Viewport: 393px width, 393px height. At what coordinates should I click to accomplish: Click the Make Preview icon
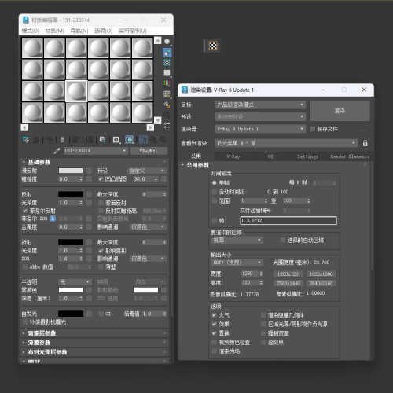pyautogui.click(x=167, y=94)
